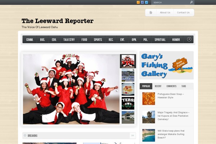Open the ENT. menu section

point(122,40)
